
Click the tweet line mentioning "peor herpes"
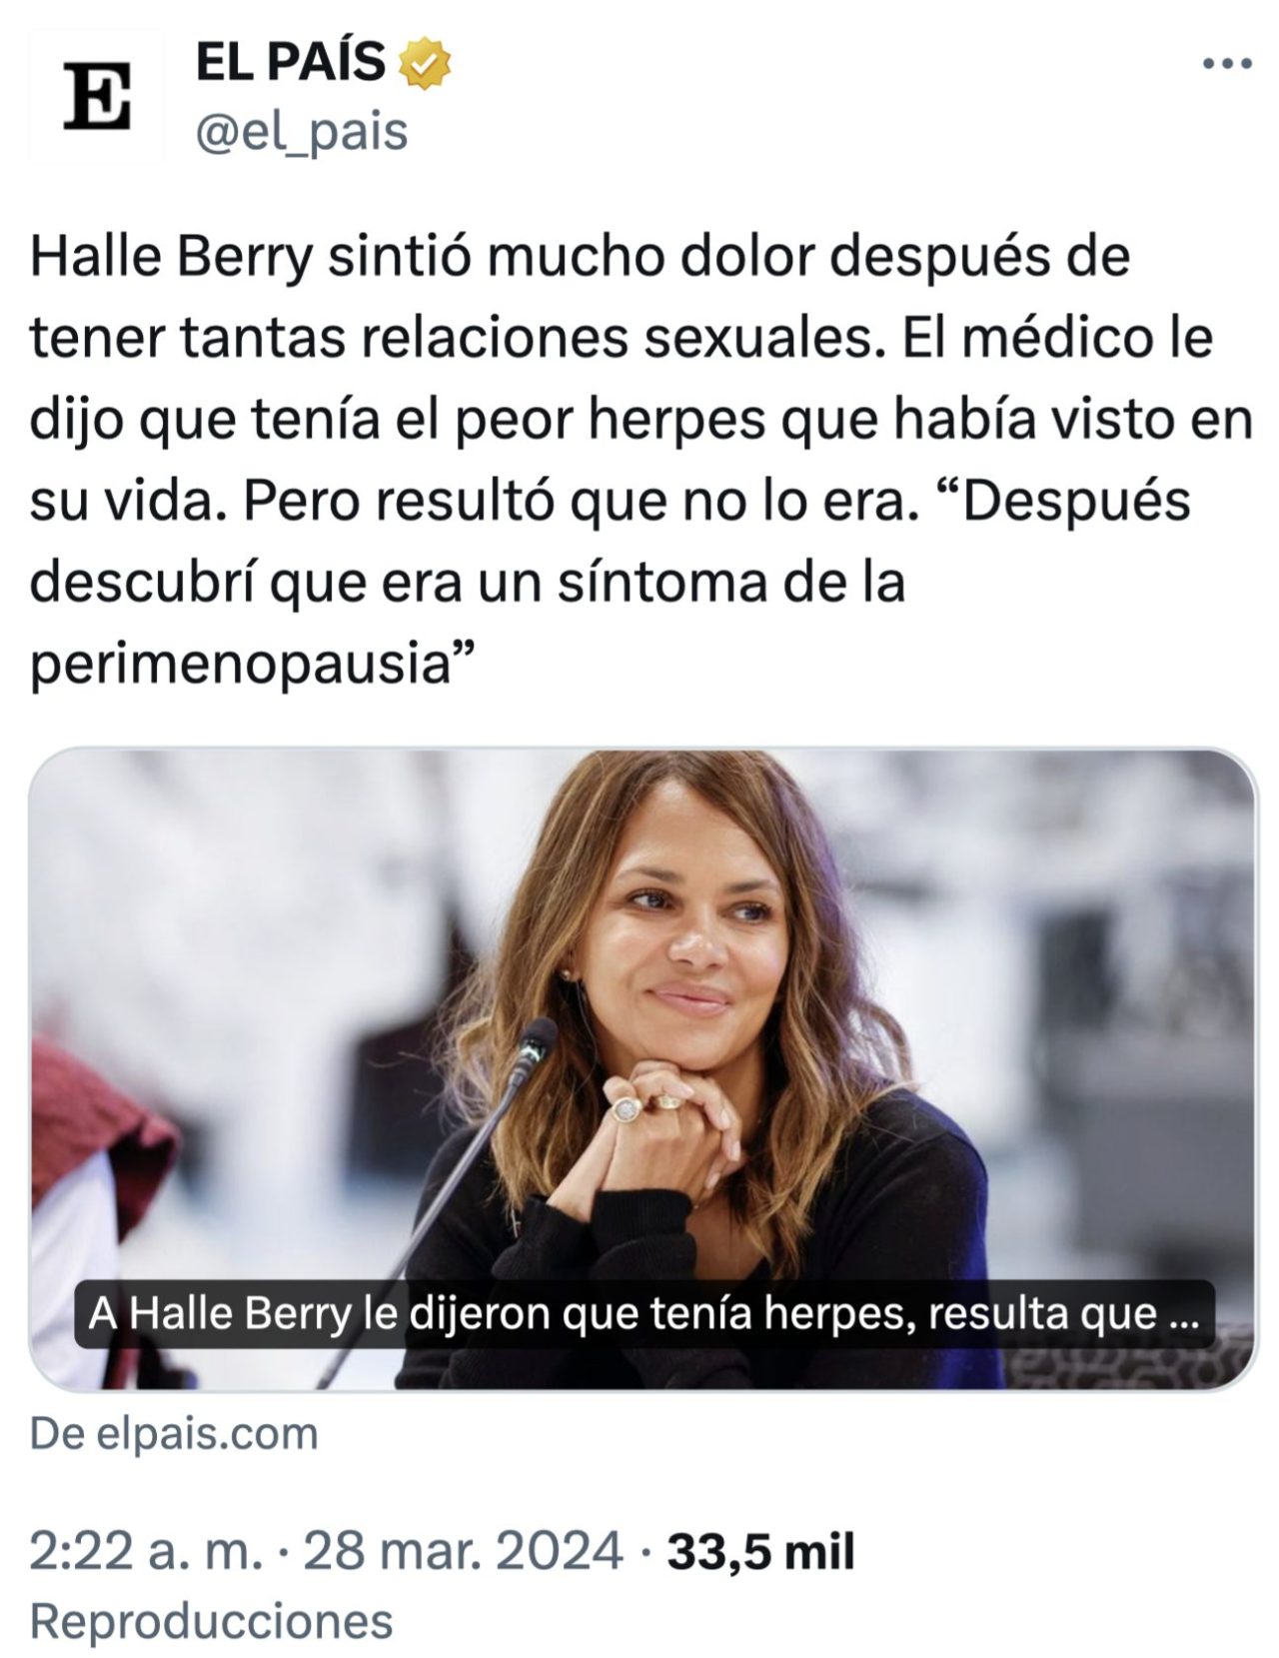tap(639, 420)
